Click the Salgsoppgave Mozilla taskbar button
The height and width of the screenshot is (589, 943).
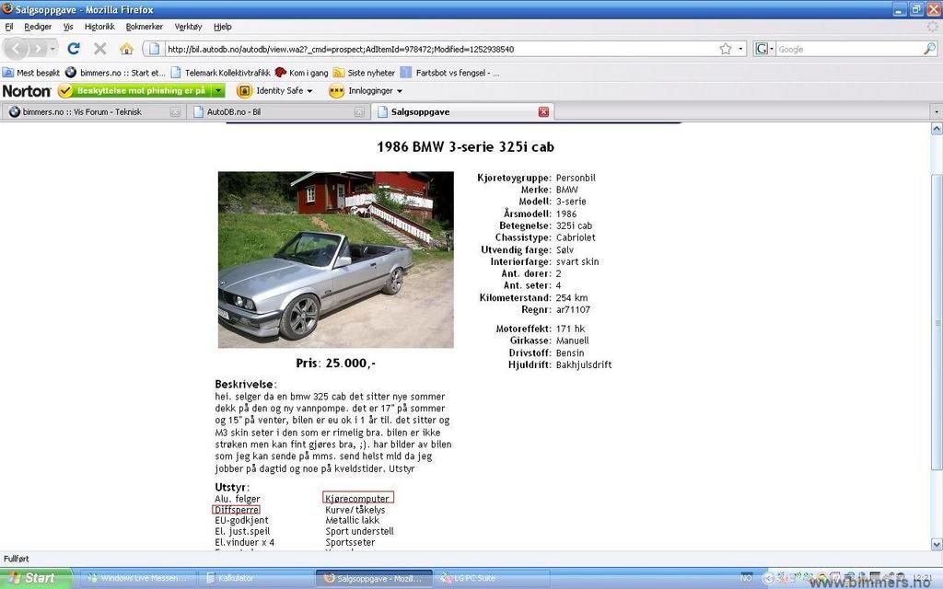374,578
